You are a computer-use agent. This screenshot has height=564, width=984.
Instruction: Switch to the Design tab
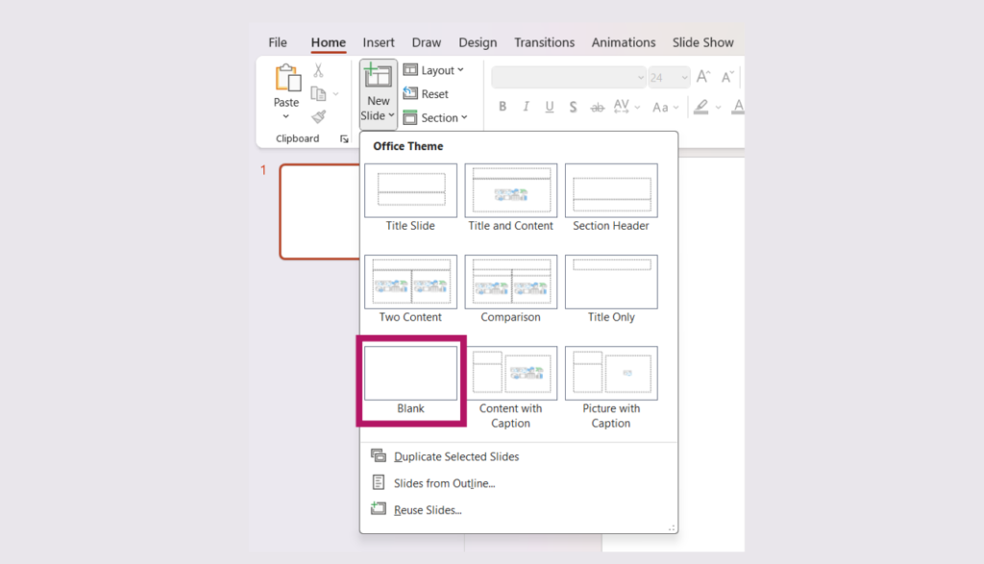478,42
